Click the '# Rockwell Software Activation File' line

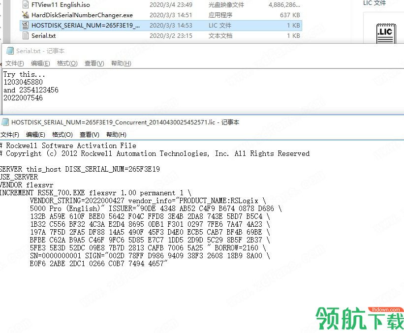pos(68,146)
